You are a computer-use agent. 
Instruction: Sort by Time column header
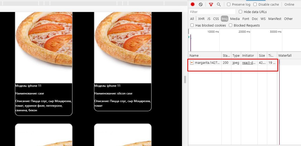coord(272,55)
